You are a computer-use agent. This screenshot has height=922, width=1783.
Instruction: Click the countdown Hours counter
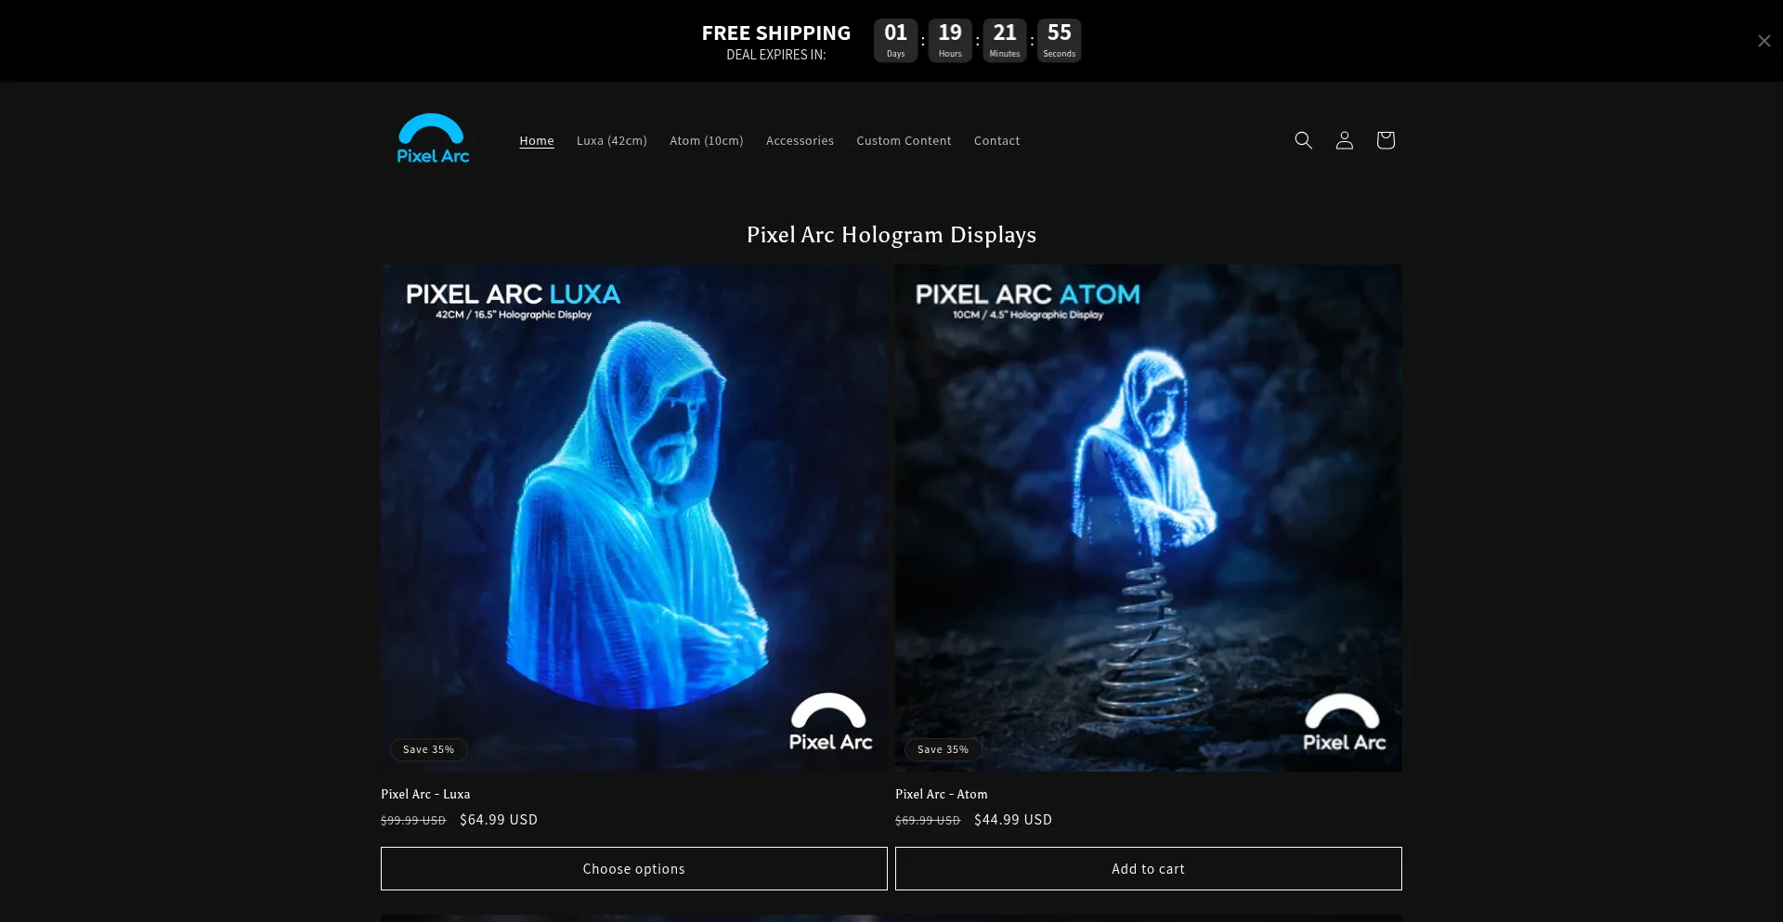tap(950, 41)
